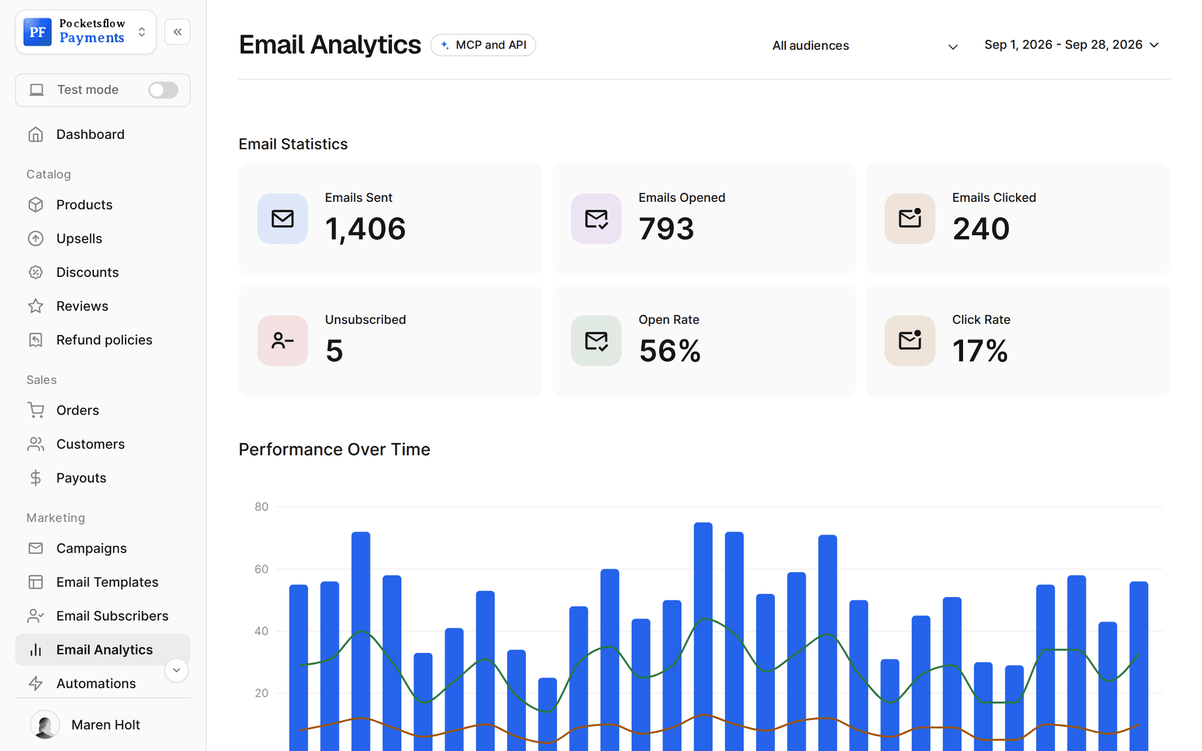Go to Dashboard in the sidebar
Screen dimensions: 1202x751
click(103, 134)
